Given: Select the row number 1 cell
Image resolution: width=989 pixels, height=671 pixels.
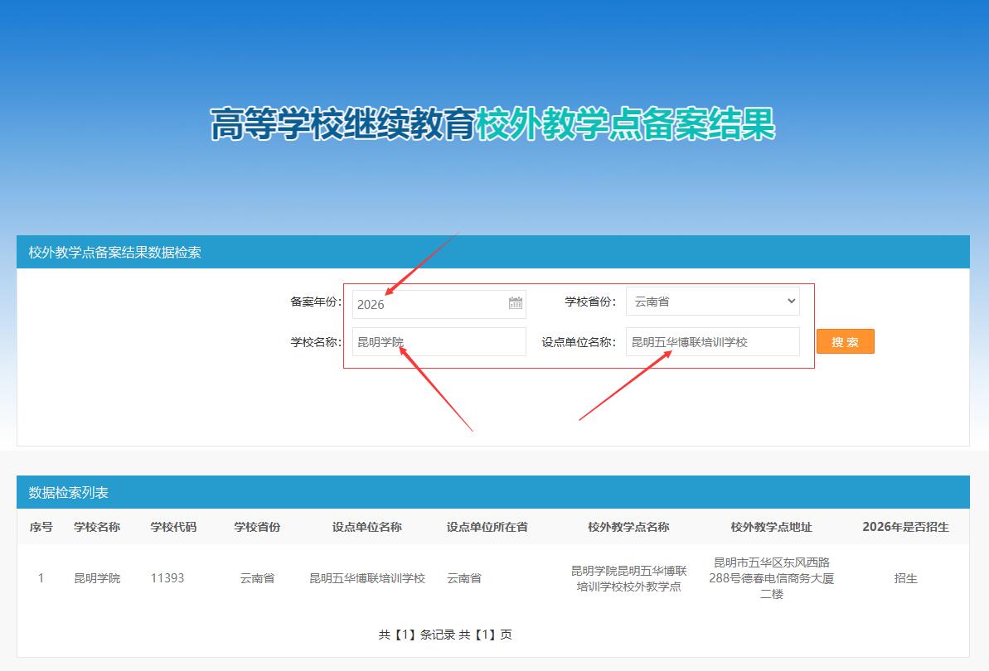Looking at the screenshot, I should tap(41, 577).
